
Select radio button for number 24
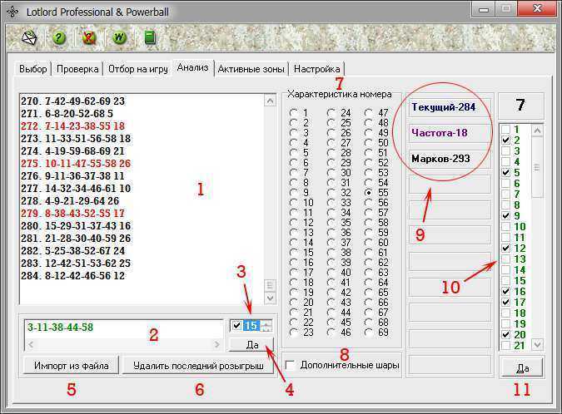click(331, 113)
